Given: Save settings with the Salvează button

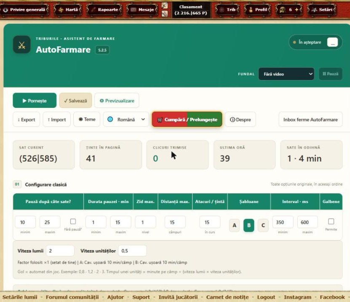Looking at the screenshot, I should (x=75, y=101).
